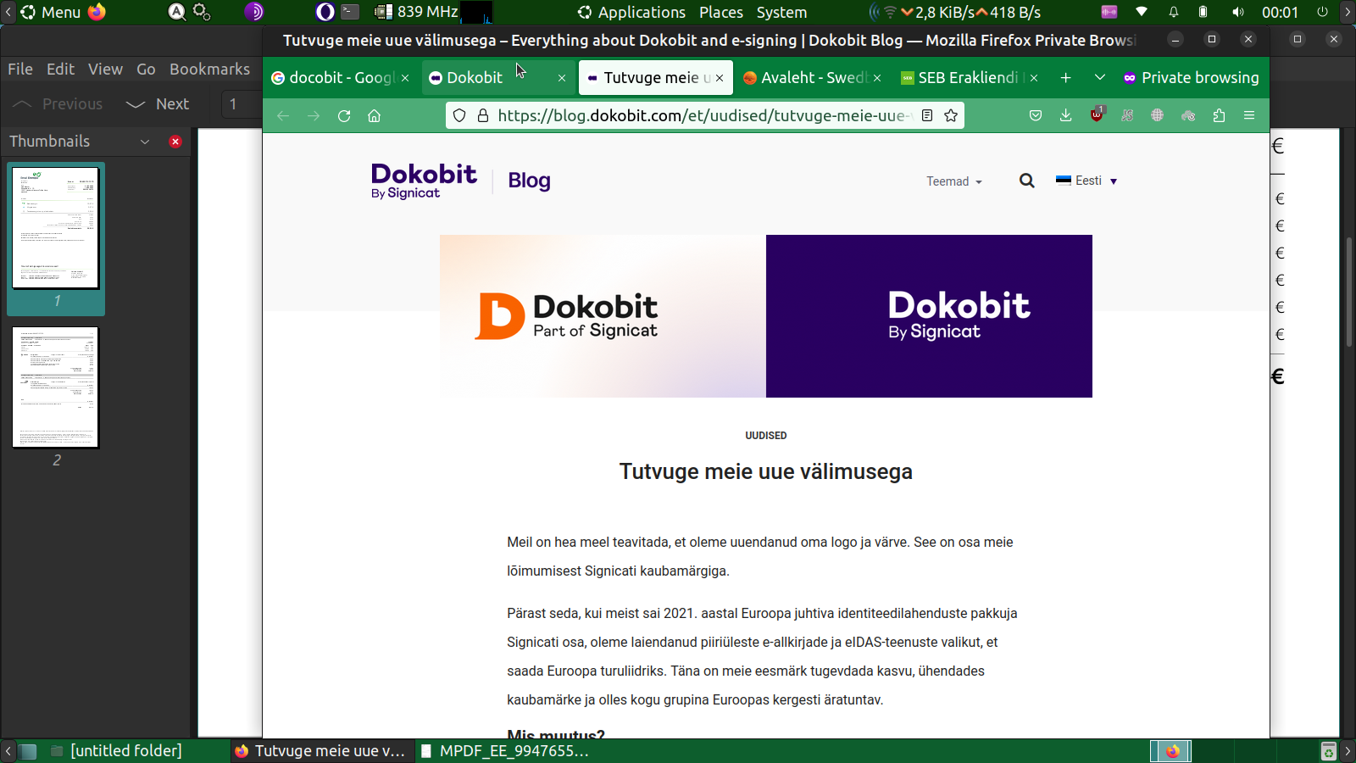This screenshot has height=763, width=1356.
Task: Open the battery indicator in system tray
Action: pyautogui.click(x=1203, y=12)
